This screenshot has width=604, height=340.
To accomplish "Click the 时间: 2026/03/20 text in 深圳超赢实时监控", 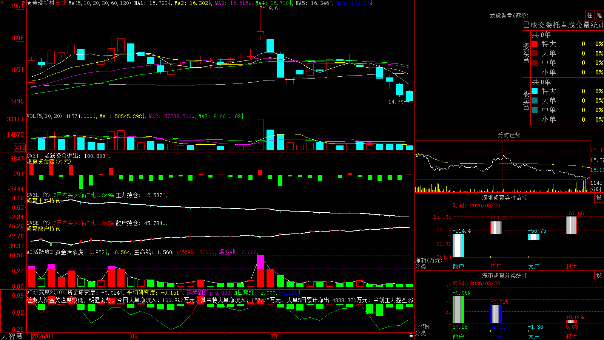I will tap(476, 206).
